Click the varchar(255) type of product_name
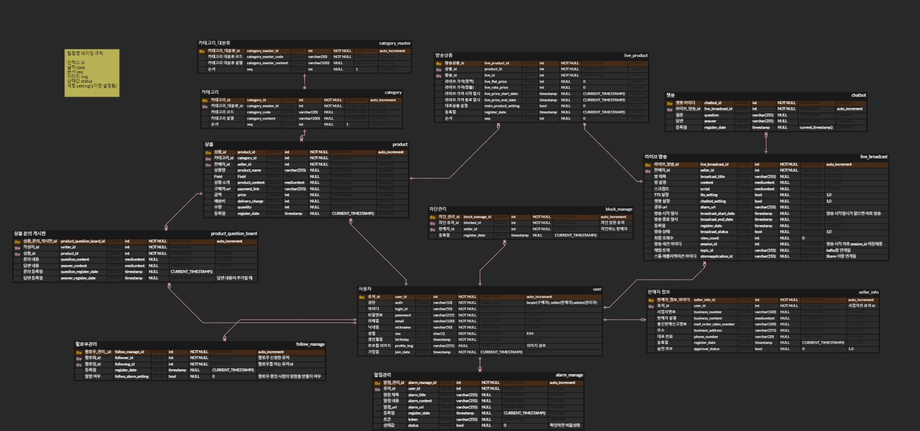This screenshot has width=920, height=431. point(295,171)
